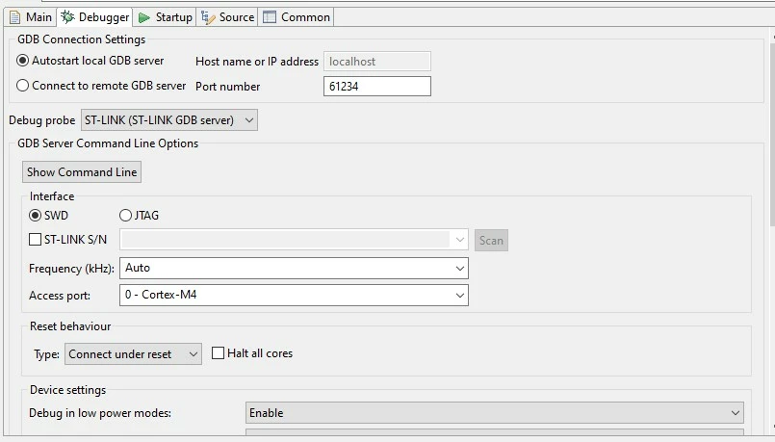Click the Scan button
Screen dimensions: 775x442
coord(491,241)
